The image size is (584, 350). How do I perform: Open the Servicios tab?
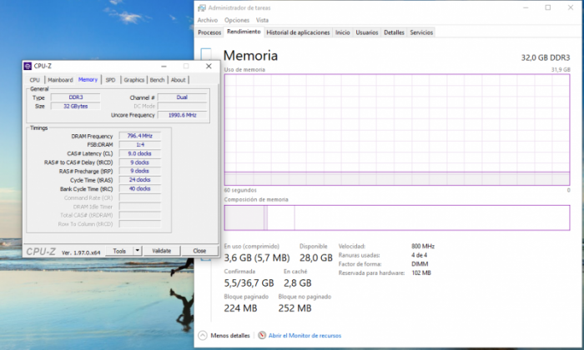tap(421, 32)
